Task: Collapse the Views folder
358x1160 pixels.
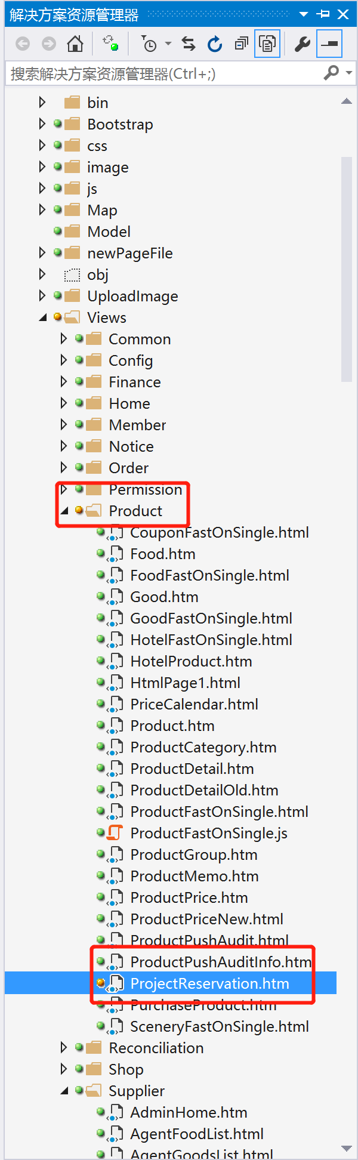Action: click(42, 317)
